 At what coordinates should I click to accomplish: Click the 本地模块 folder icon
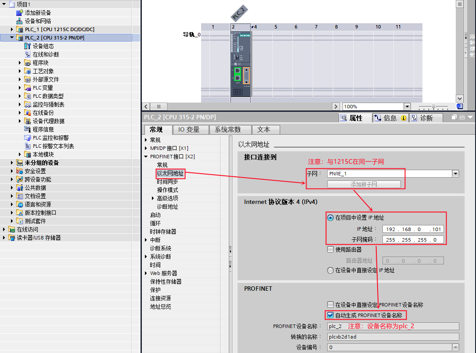click(x=28, y=154)
